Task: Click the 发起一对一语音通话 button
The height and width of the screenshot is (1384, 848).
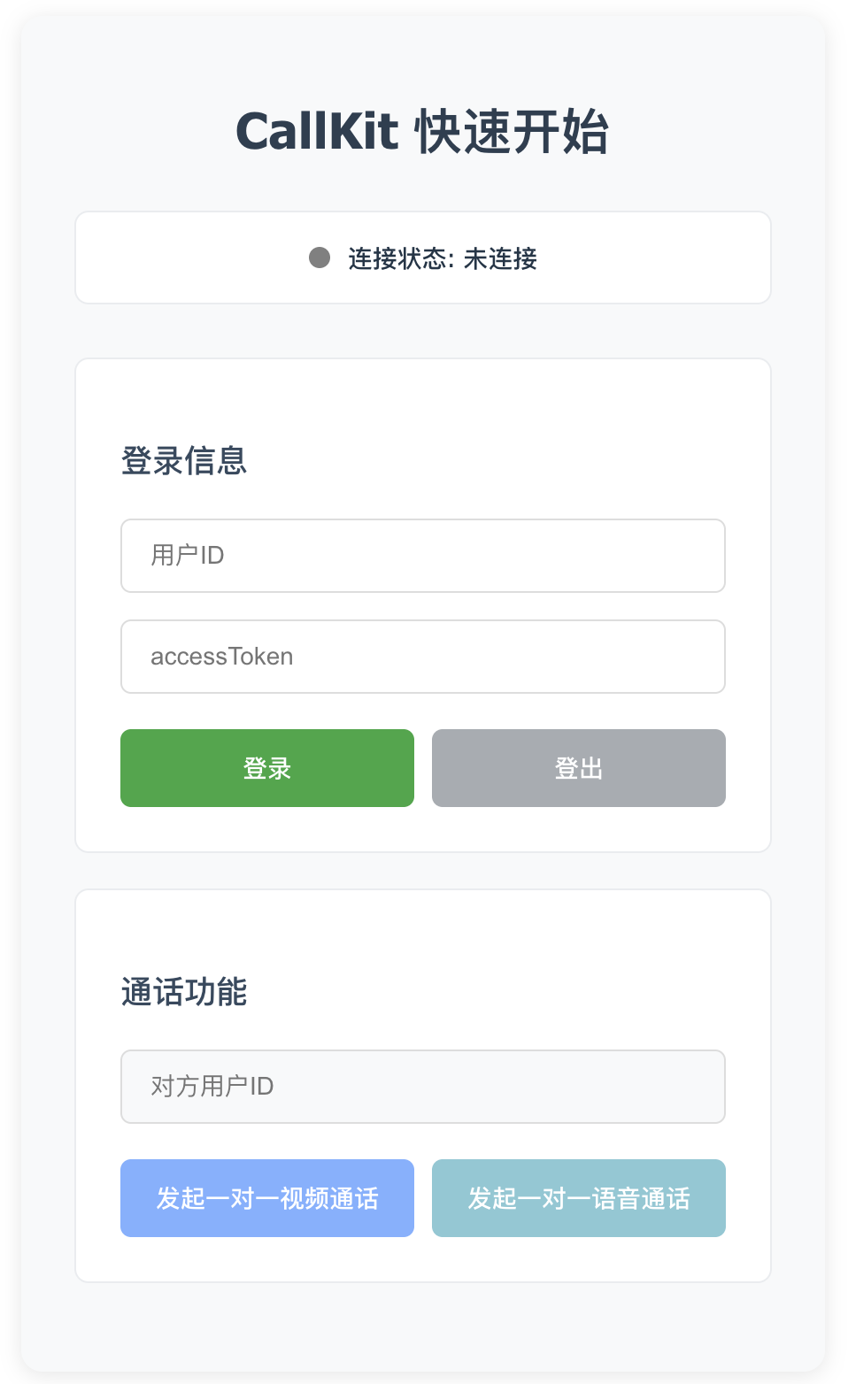Action: (578, 1198)
